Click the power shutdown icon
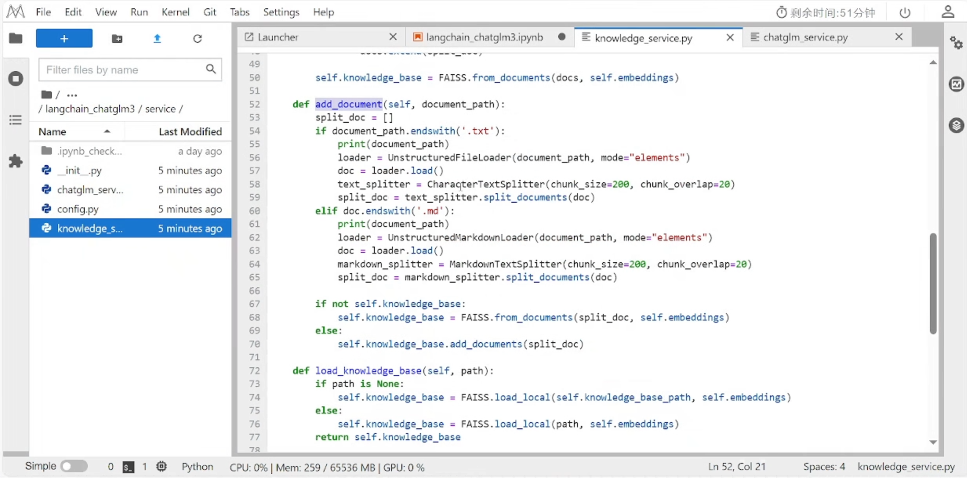The height and width of the screenshot is (478, 967). pos(905,13)
